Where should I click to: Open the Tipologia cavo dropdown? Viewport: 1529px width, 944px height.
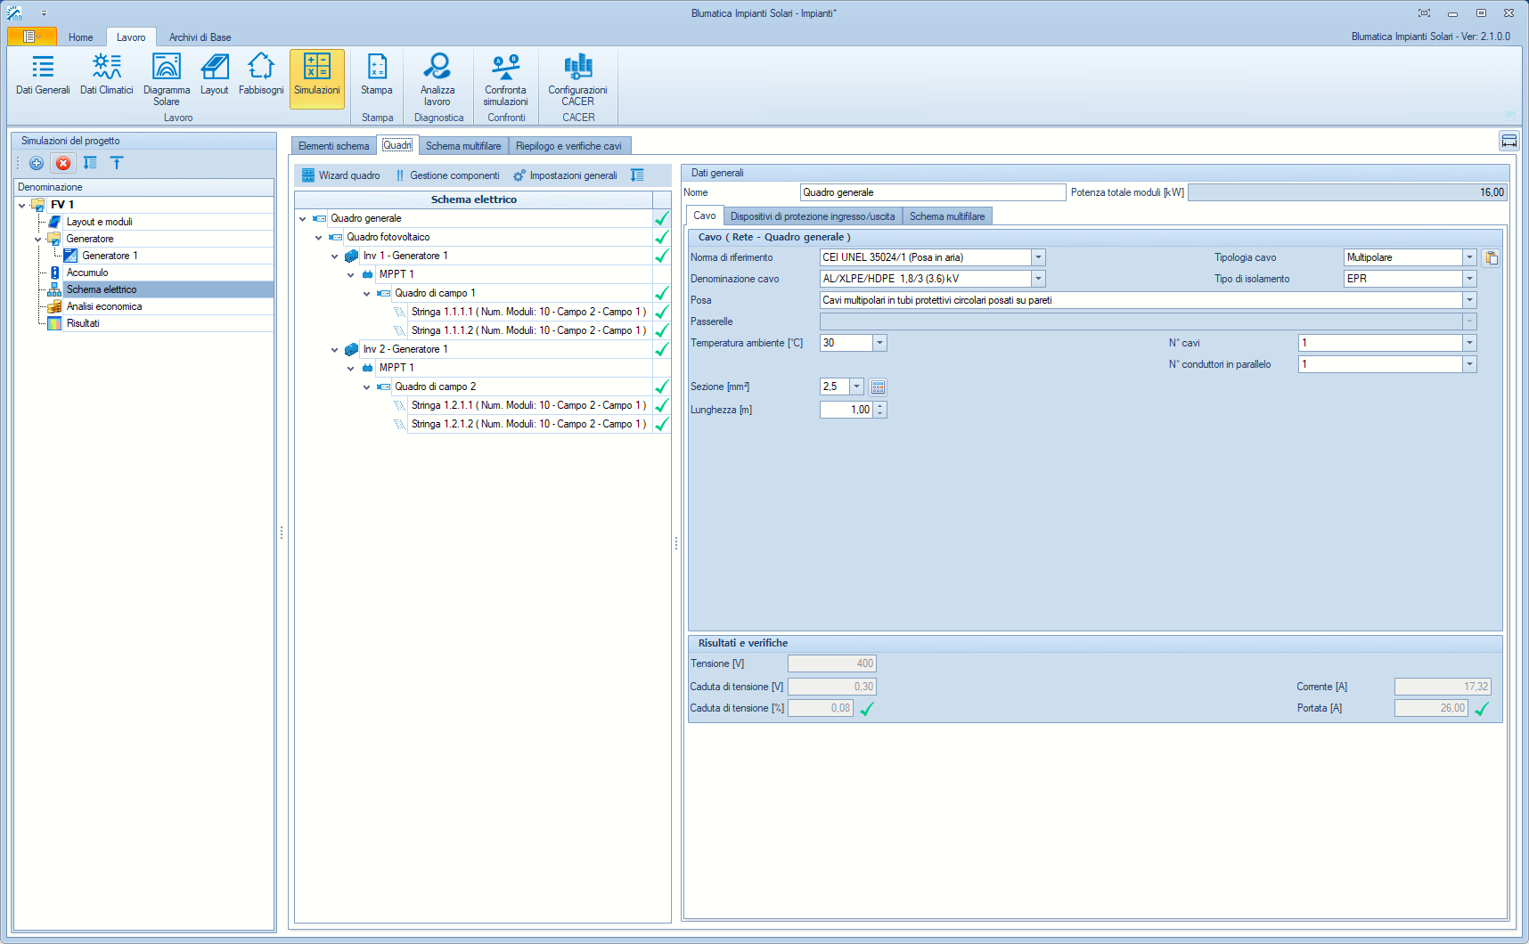tap(1469, 257)
